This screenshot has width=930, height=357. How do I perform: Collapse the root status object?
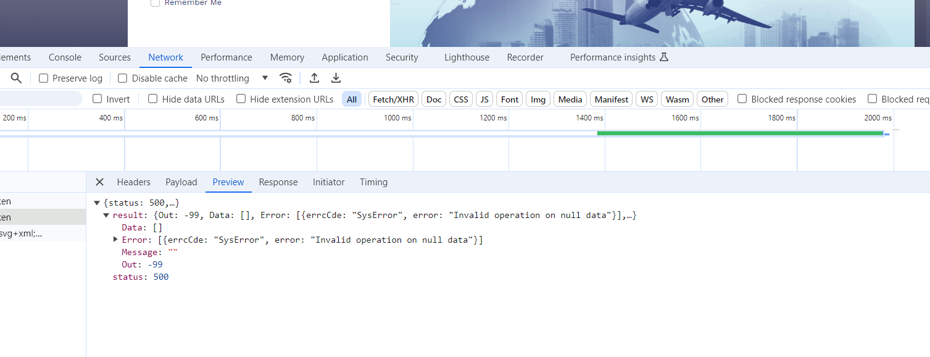click(x=97, y=203)
